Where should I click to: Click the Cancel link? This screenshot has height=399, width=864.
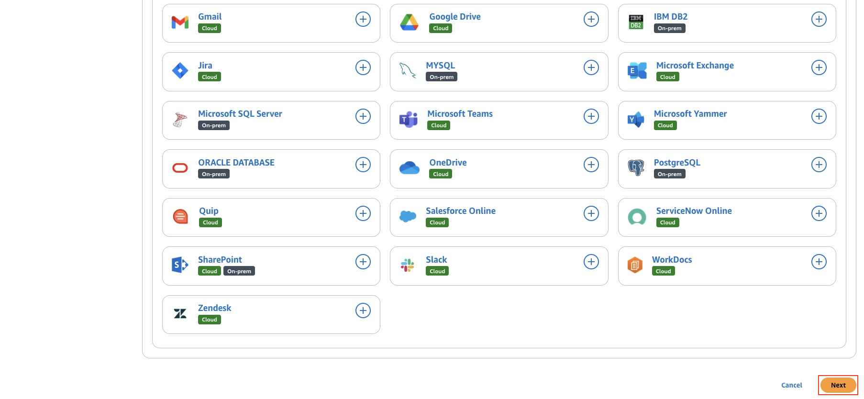(x=792, y=385)
